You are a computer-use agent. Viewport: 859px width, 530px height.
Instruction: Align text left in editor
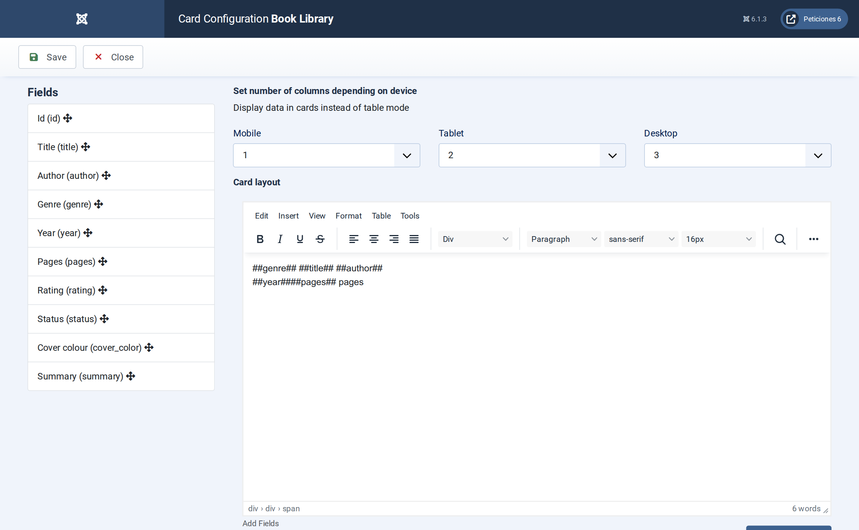354,239
